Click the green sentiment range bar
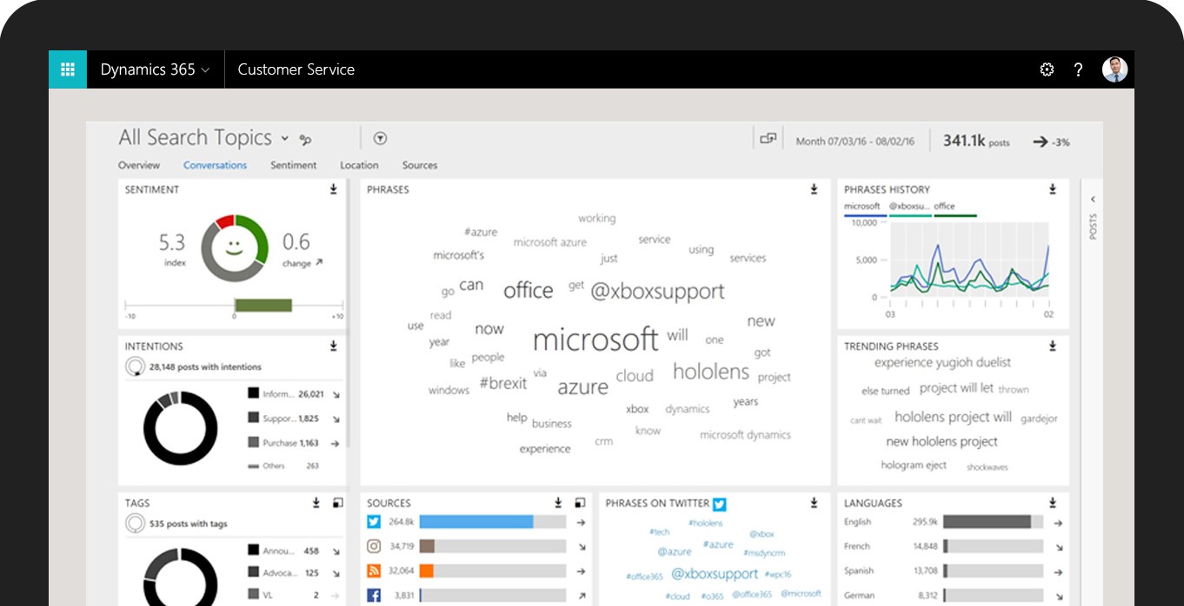The height and width of the screenshot is (606, 1184). [263, 305]
